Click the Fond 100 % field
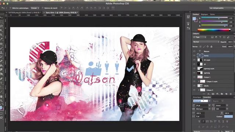This screenshot has height=132, width=235. click(230, 47)
